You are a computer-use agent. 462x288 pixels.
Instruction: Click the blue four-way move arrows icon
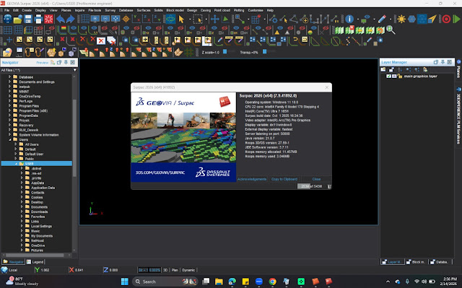(x=215, y=19)
